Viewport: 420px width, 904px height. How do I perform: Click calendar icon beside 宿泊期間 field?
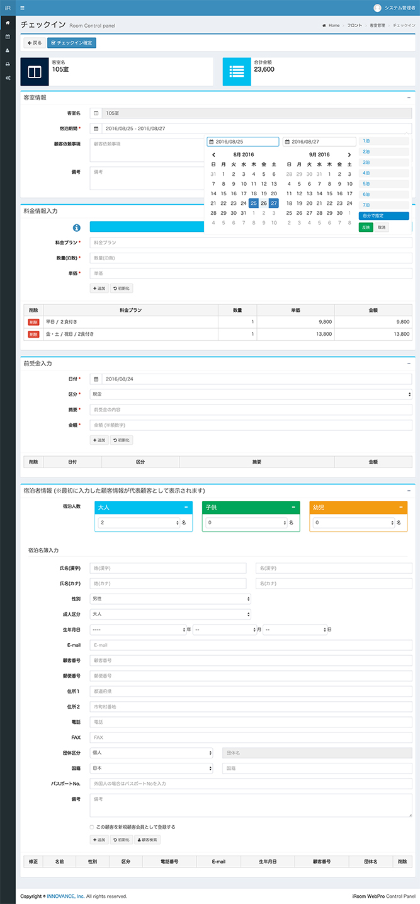96,129
